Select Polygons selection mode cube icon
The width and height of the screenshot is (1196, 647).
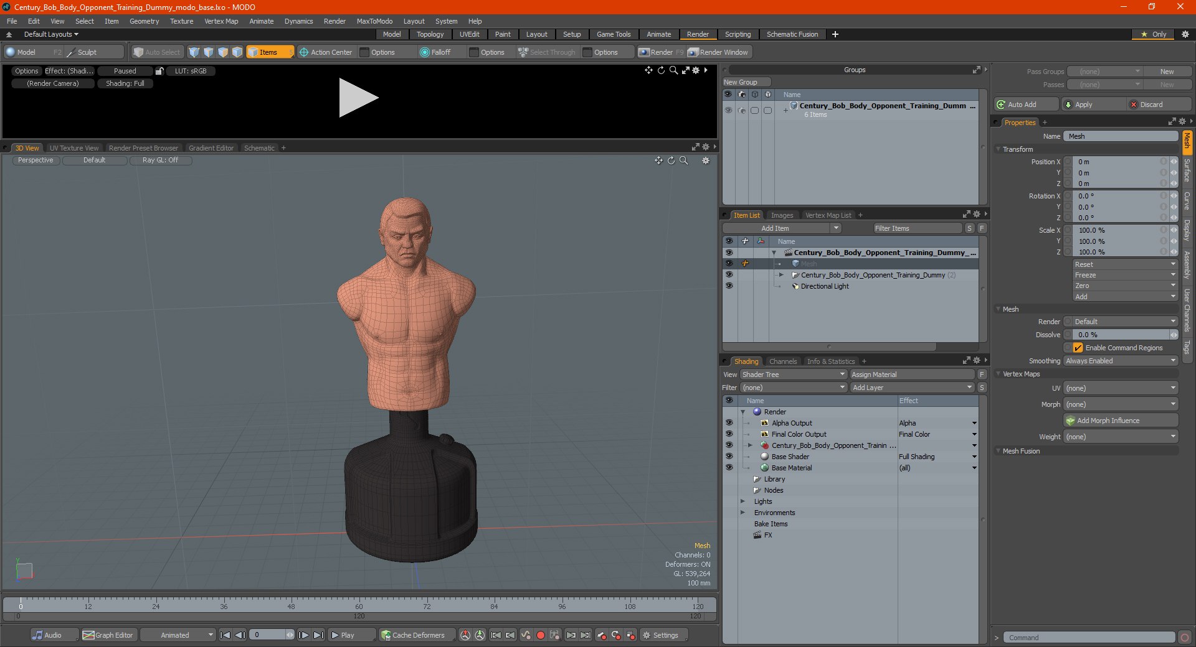[x=223, y=52]
